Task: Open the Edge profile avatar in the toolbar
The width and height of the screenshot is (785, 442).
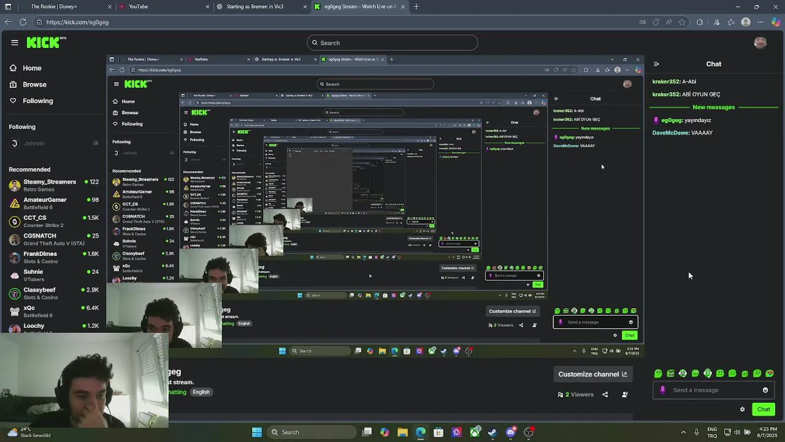Action: [x=746, y=22]
